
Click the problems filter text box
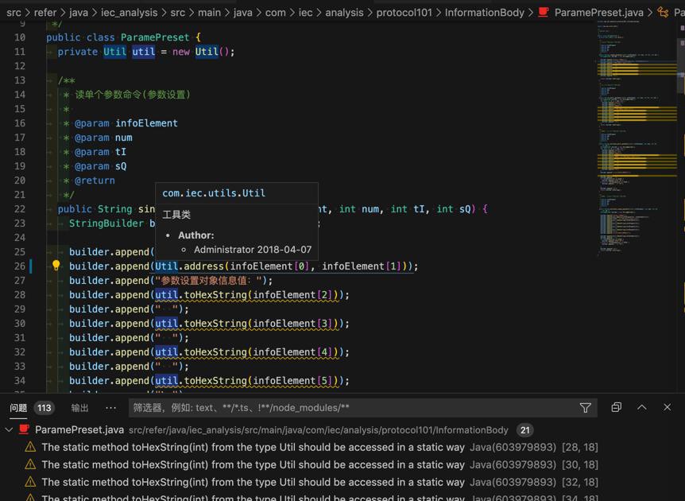coord(350,408)
